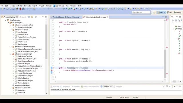183x103 pixels.
Task: Click the Save toolbar icon
Action: pyautogui.click(x=7, y=9)
